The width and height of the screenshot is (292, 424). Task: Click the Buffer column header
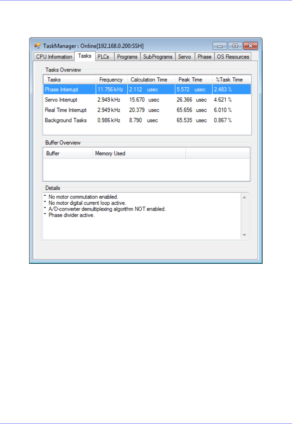(68, 153)
